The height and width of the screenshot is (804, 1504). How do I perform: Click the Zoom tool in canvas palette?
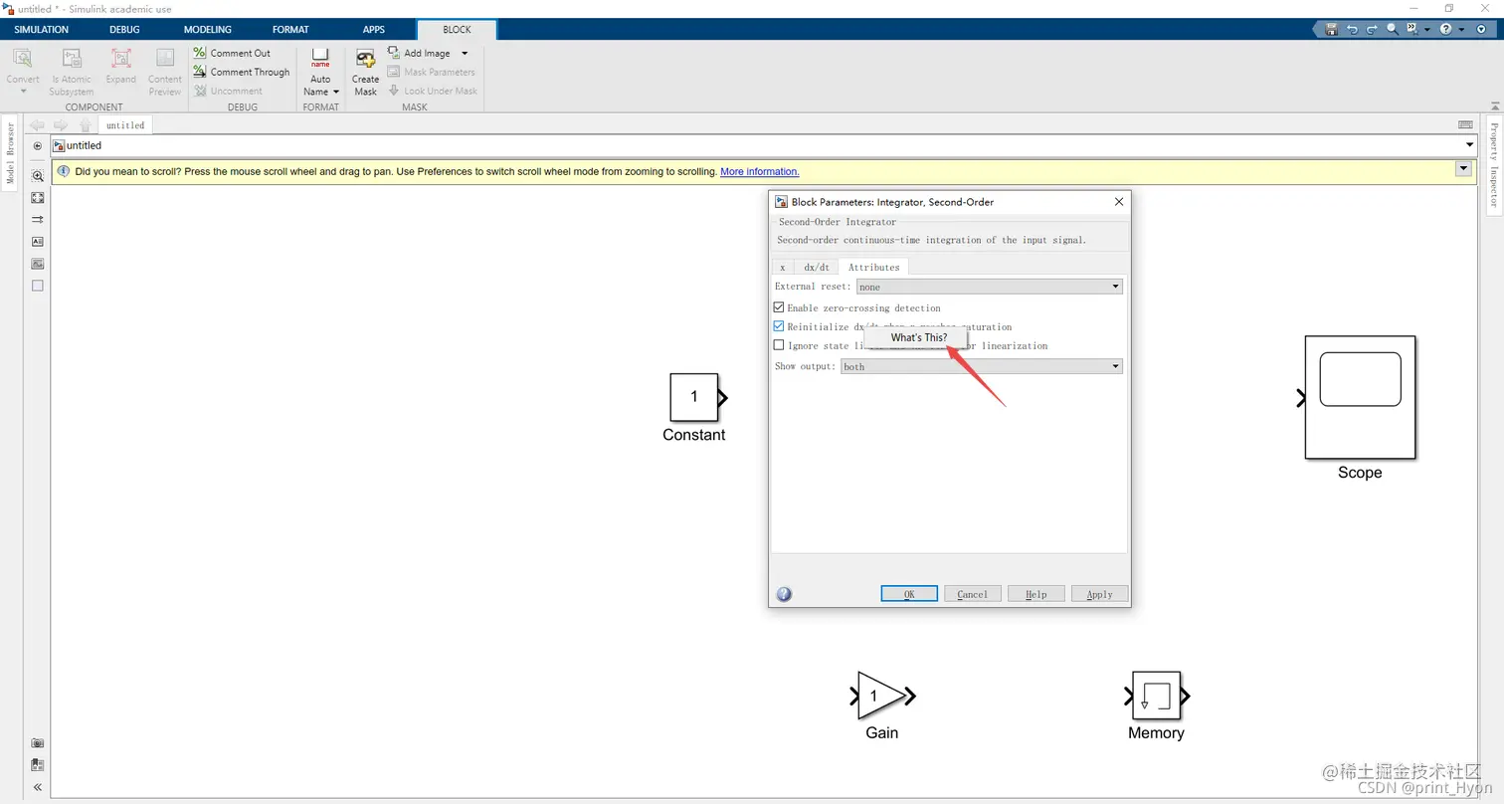coord(38,175)
